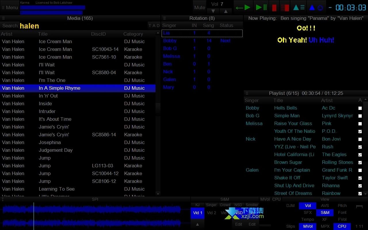The image size is (368, 230).
Task: Uncheck the Youth Of The Nation checkbox
Action: pyautogui.click(x=360, y=132)
